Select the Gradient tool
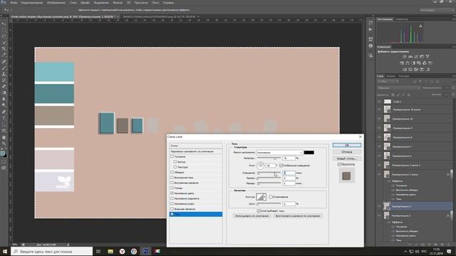 (x=4, y=93)
